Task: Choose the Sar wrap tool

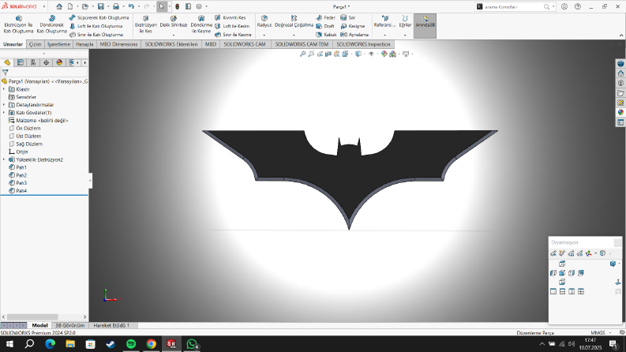Action: 347,17
